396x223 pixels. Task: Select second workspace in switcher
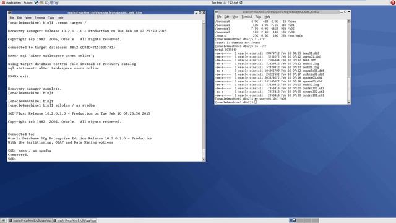click(x=300, y=221)
